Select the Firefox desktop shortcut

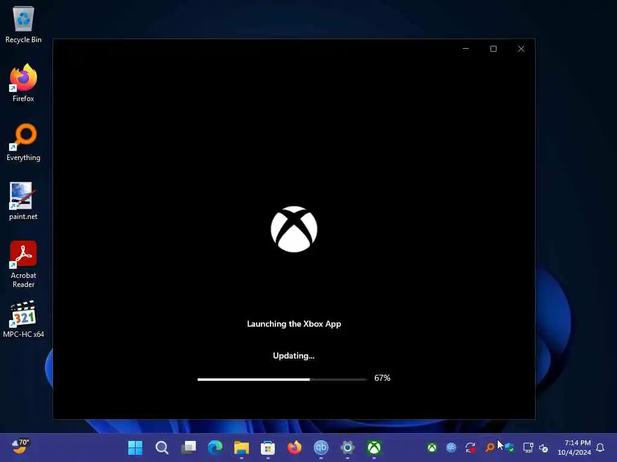pyautogui.click(x=23, y=83)
